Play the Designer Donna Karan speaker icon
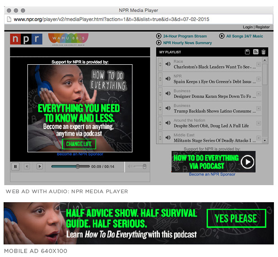Image resolution: width=278 pixels, height=257 pixels. 168,93
